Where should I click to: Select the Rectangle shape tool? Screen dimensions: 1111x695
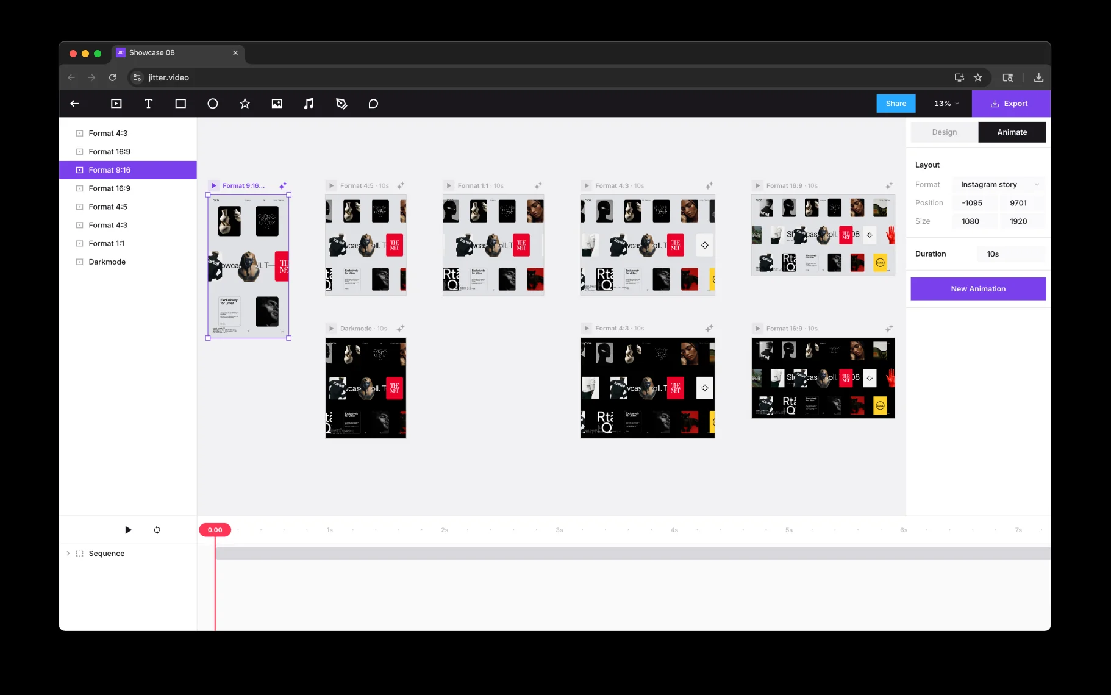[x=180, y=104]
